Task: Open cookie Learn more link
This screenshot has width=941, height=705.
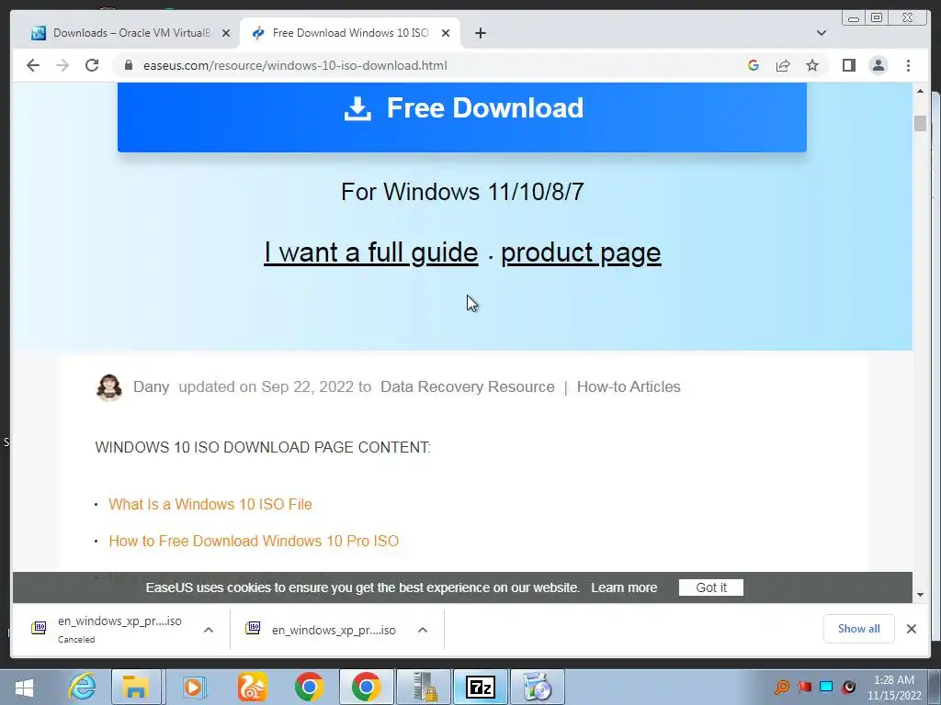Action: pos(624,587)
